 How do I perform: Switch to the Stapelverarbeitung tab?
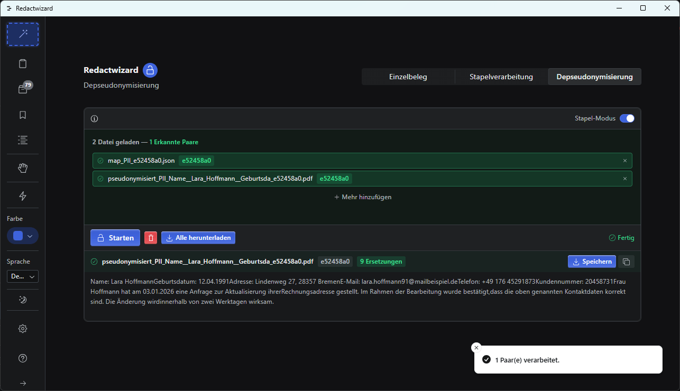pyautogui.click(x=501, y=77)
